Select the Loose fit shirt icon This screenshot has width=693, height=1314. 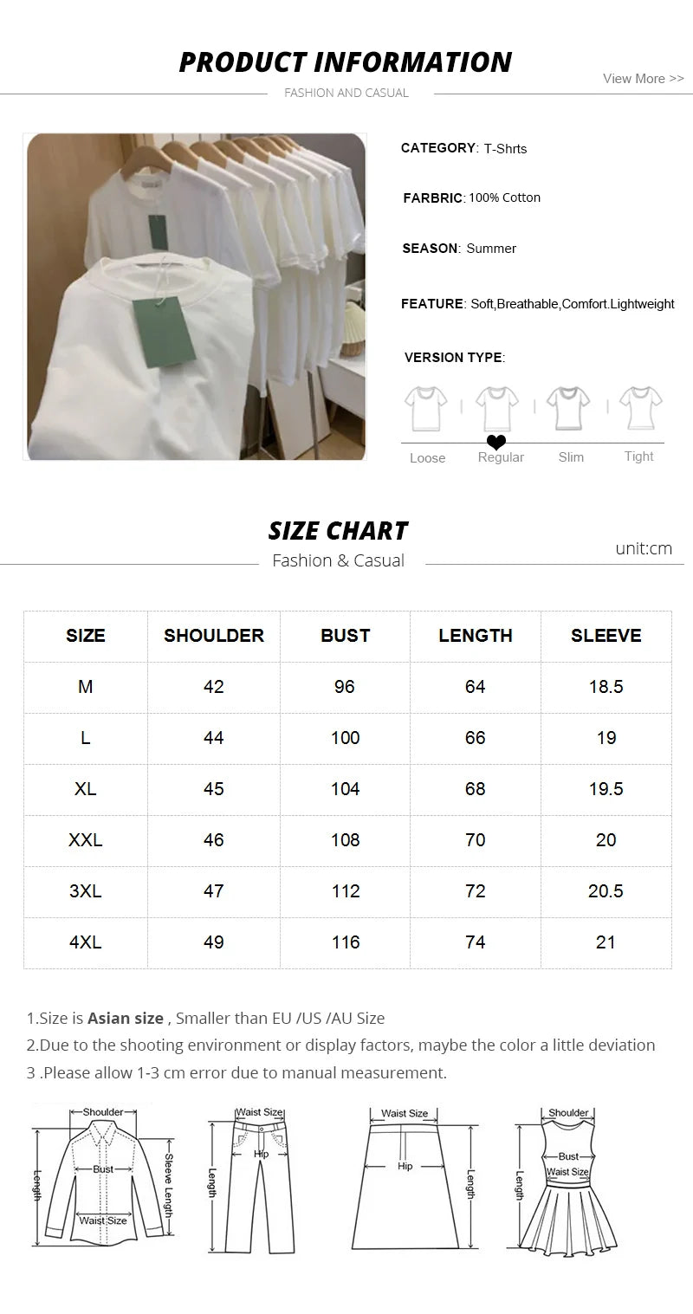pyautogui.click(x=425, y=408)
